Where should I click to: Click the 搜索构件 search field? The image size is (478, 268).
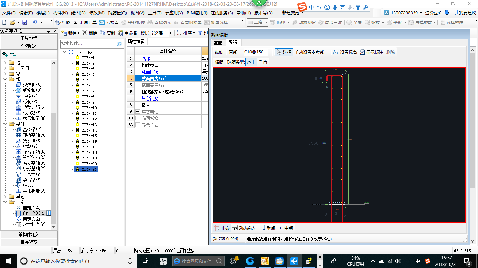click(88, 44)
